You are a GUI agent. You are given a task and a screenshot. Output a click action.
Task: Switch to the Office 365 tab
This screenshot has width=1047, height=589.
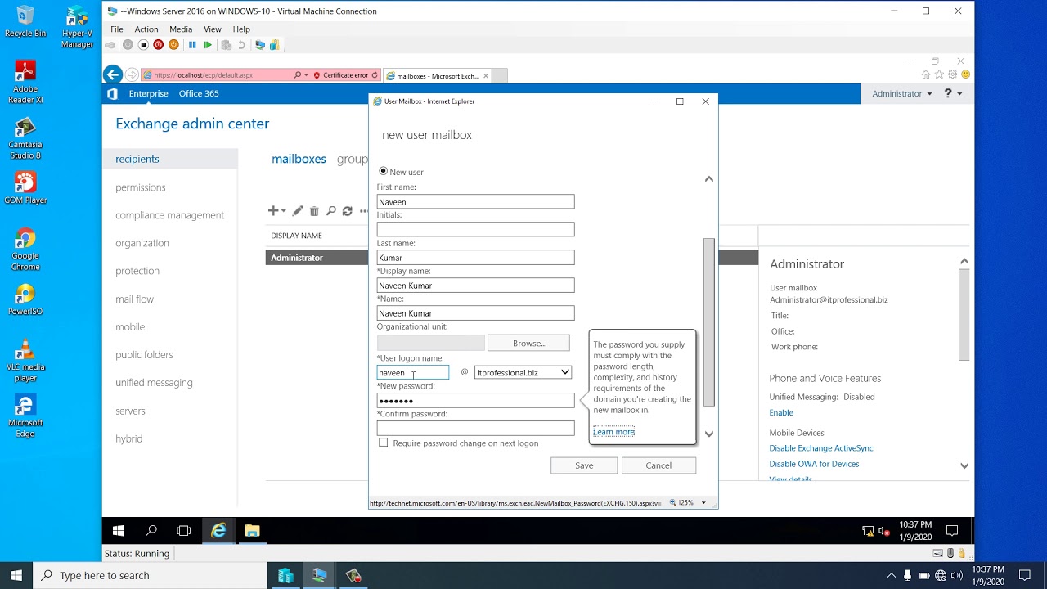point(199,94)
